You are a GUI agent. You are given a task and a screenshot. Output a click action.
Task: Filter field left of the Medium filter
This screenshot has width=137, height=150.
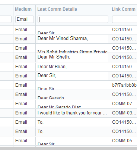pos(6,19)
